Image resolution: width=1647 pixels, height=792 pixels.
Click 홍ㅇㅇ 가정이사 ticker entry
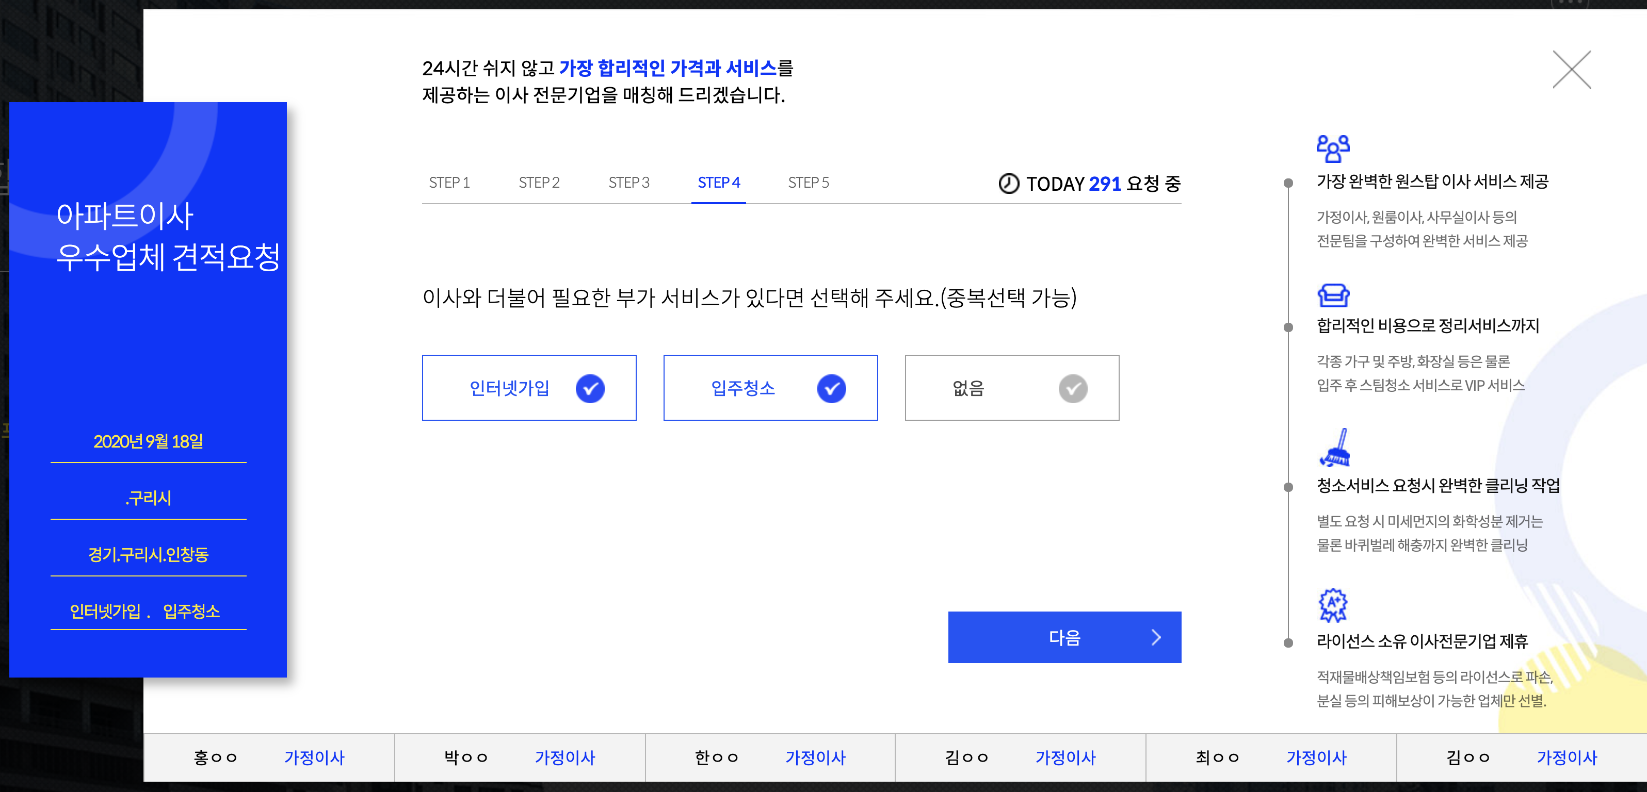(268, 757)
